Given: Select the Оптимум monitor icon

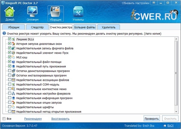Looking at the screenshot, I should pyautogui.click(x=33, y=13).
